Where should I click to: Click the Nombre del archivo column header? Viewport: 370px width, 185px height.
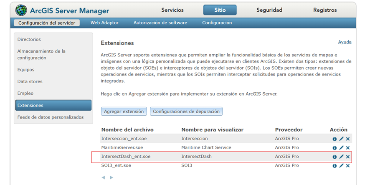click(x=127, y=130)
